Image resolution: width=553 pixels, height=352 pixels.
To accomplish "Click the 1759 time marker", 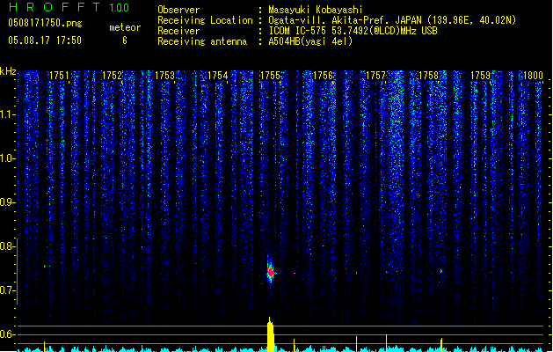I will (x=480, y=76).
